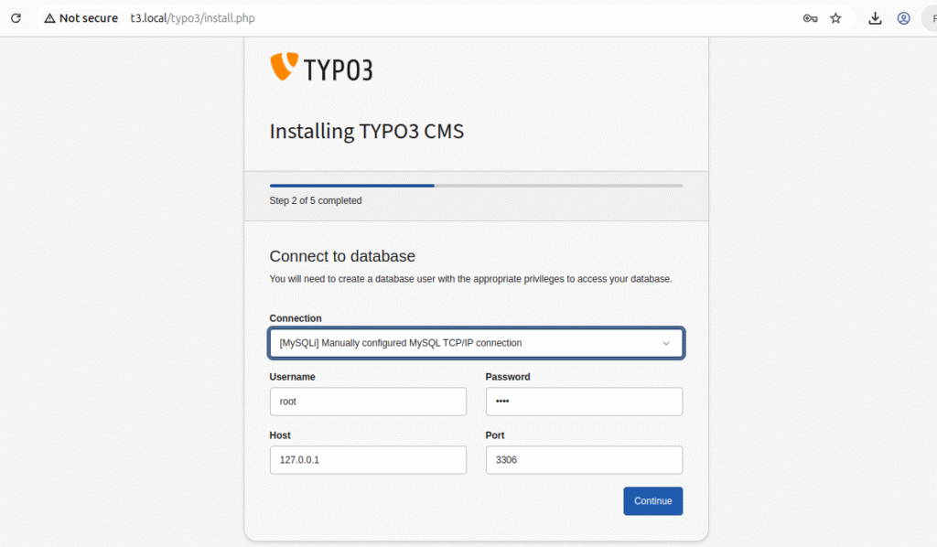Click the Port field showing 3306
937x547 pixels.
click(584, 460)
